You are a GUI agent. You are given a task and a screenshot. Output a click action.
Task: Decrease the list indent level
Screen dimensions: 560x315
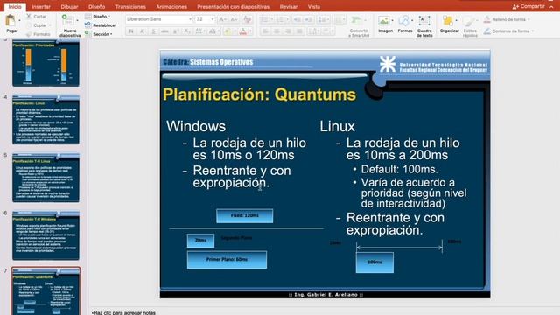[x=297, y=19]
